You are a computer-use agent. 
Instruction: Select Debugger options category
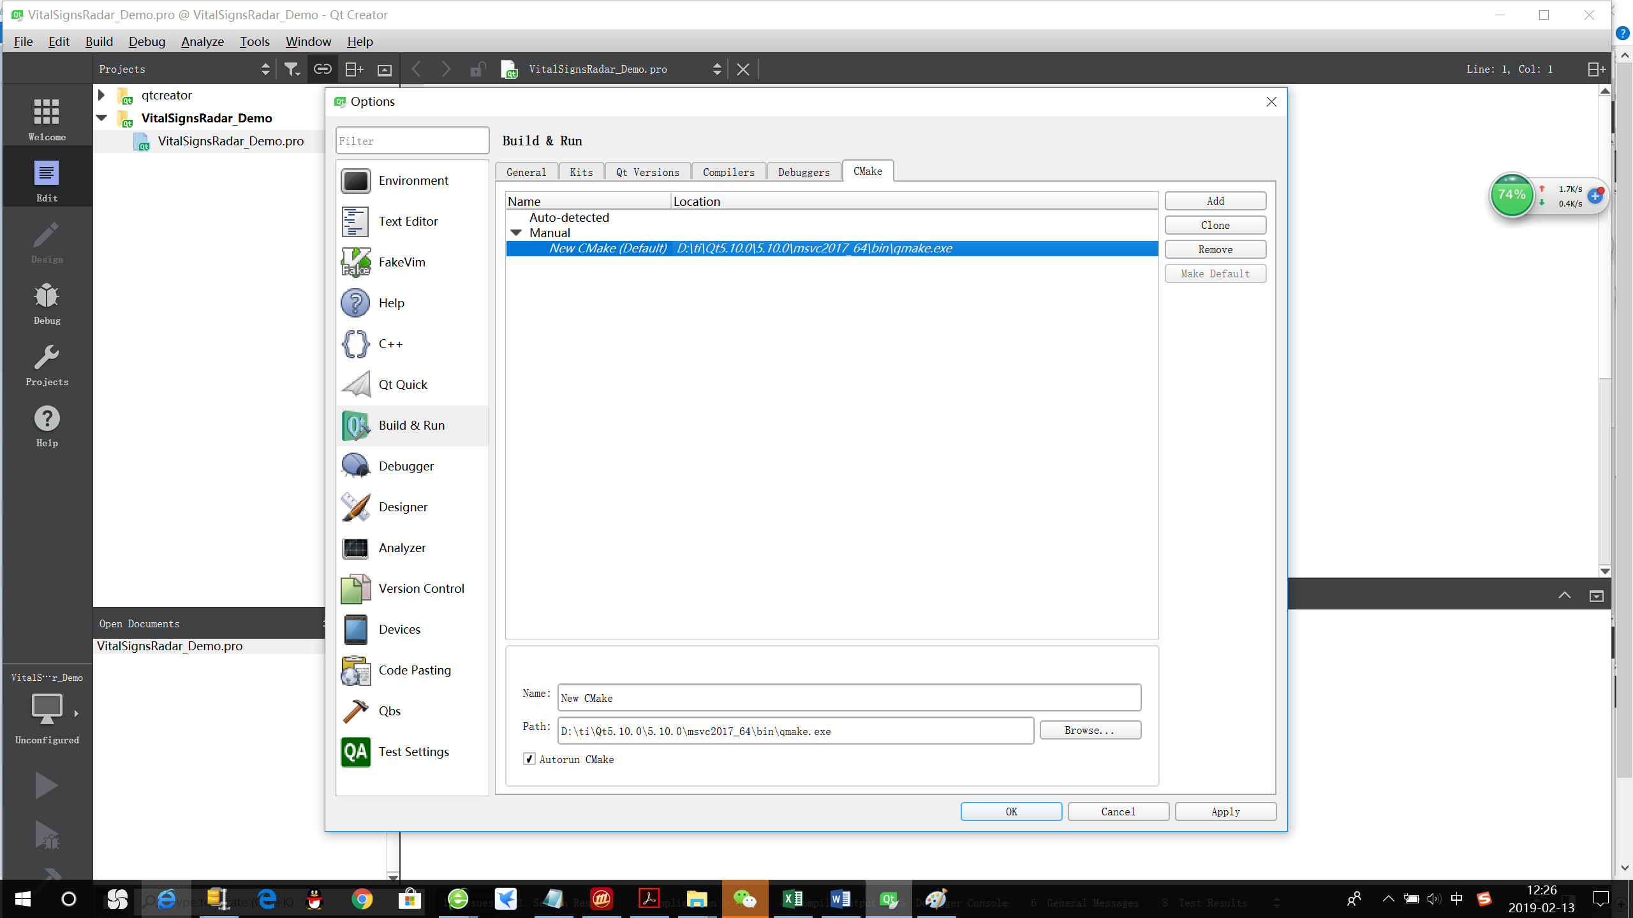[412, 466]
